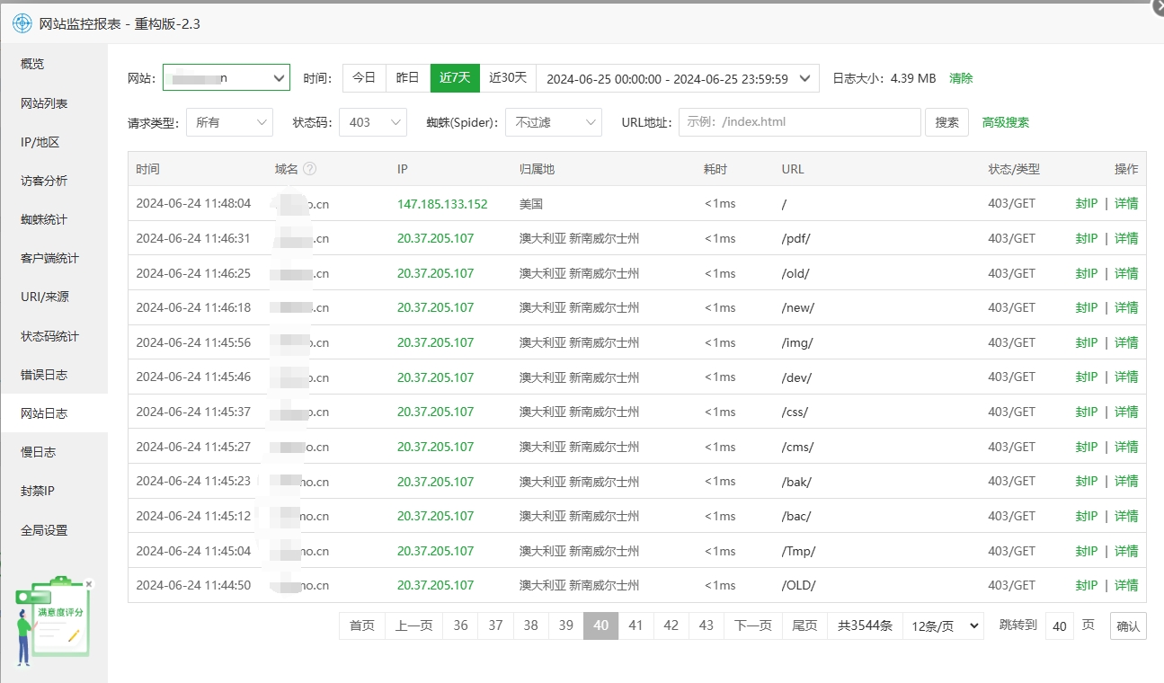
Task: Click the 搜索 button
Action: [946, 122]
